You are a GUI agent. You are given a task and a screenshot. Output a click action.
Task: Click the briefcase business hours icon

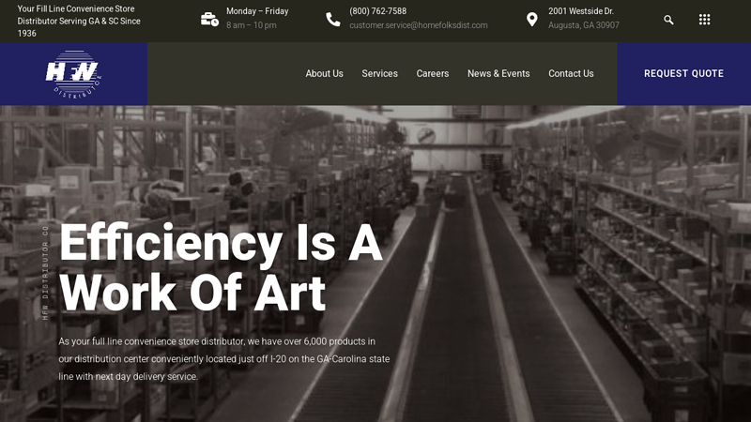[209, 19]
